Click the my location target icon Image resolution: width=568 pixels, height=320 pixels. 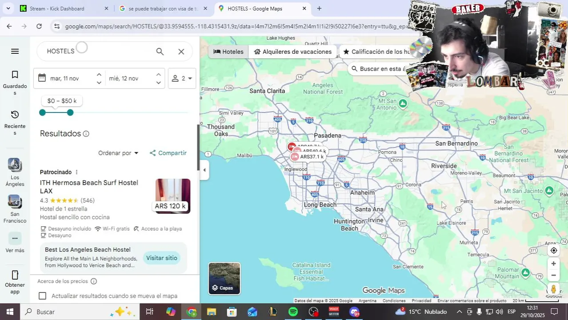pyautogui.click(x=553, y=250)
